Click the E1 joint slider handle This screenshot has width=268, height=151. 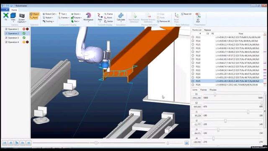pos(215,94)
